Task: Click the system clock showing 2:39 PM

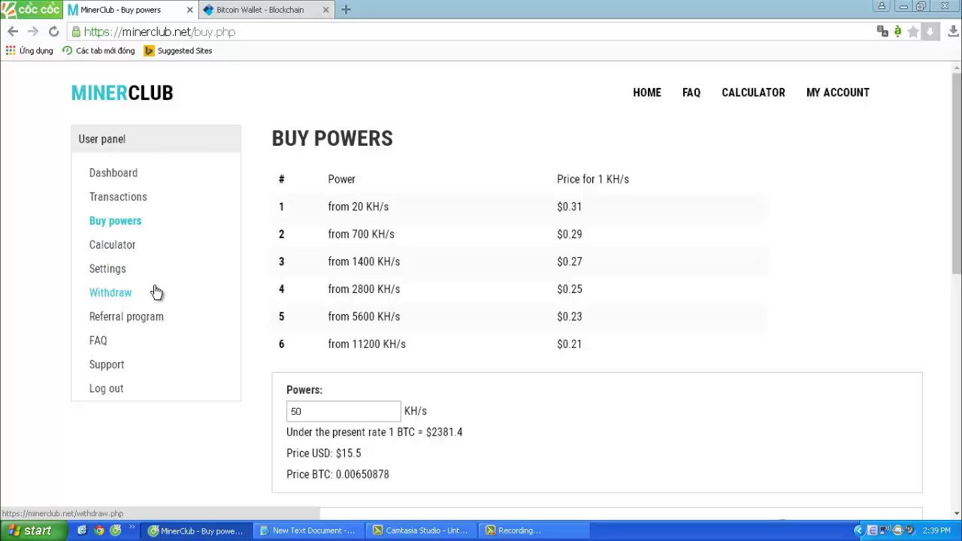Action: (936, 530)
